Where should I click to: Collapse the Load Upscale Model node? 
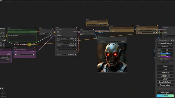(87, 21)
